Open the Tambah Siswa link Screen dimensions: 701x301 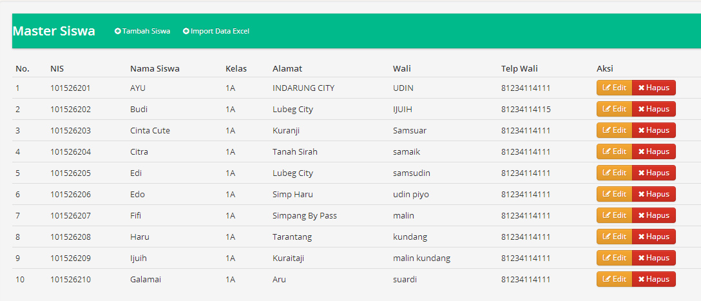point(146,31)
